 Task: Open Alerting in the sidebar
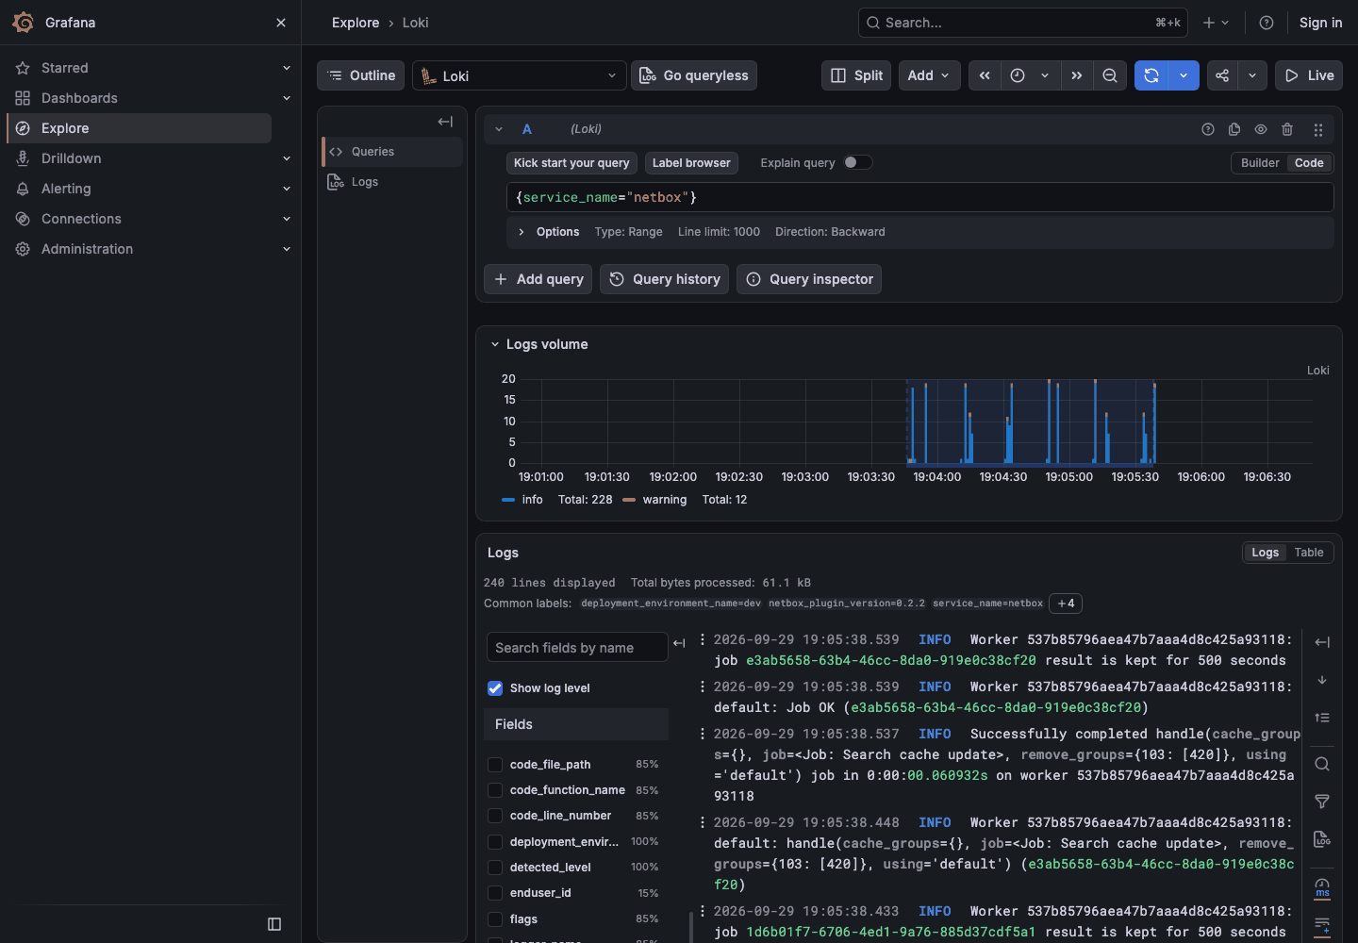click(x=66, y=189)
